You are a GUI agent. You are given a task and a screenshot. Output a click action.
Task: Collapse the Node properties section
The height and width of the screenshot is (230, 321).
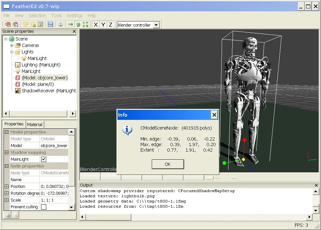pos(6,166)
